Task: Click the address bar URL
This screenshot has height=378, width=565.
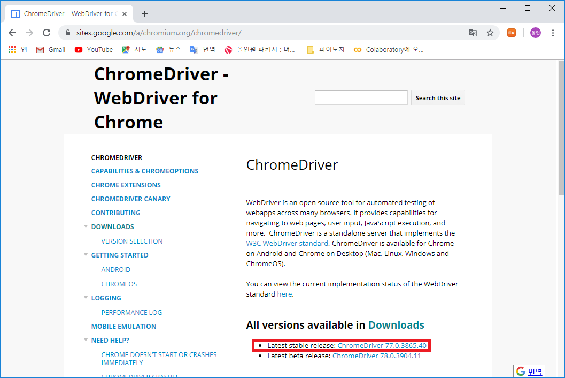Action: 159,33
